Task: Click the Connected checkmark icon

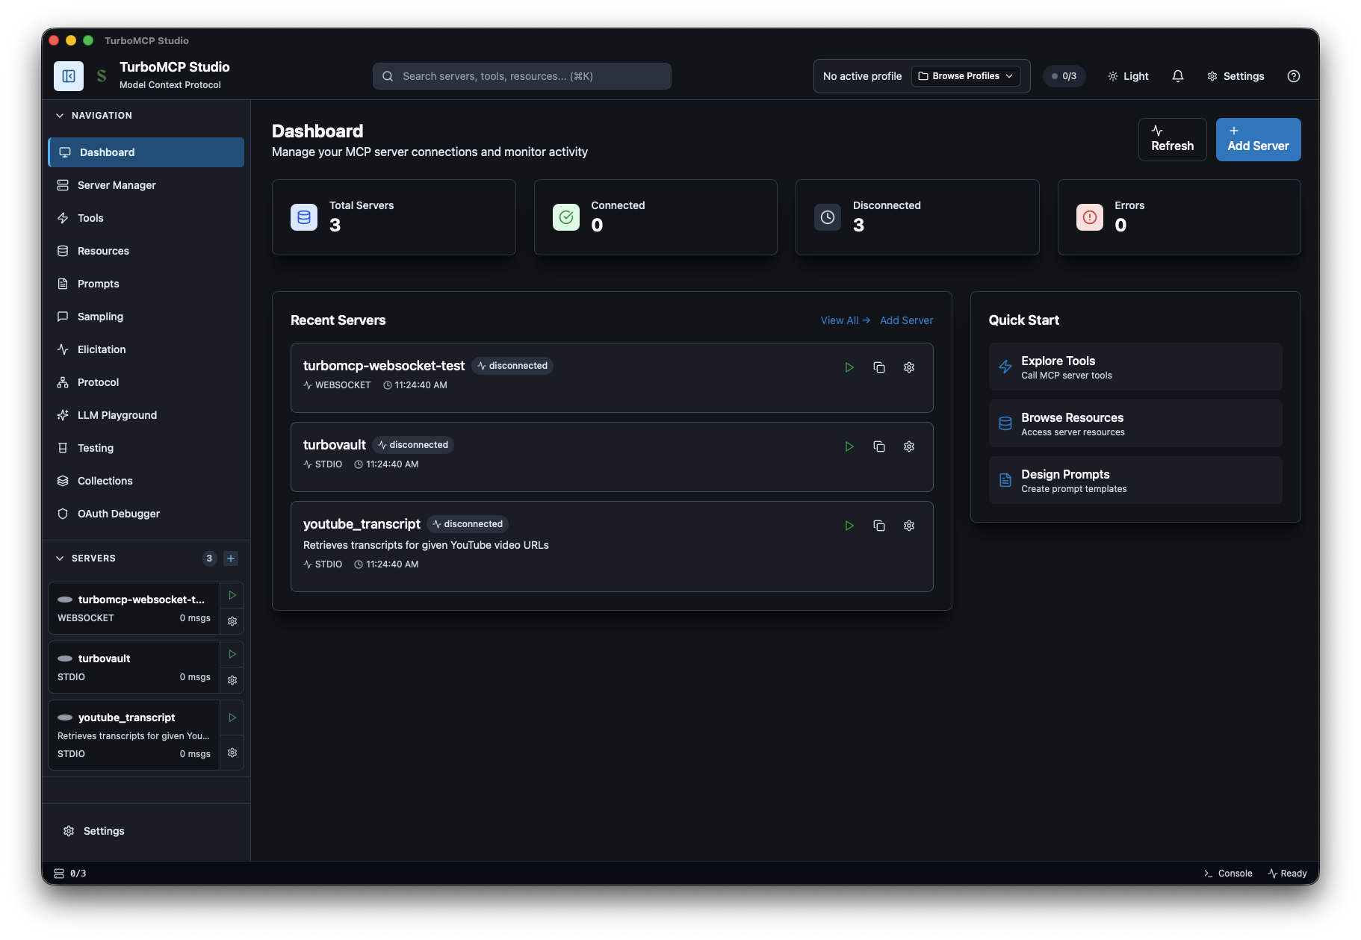Action: point(566,217)
